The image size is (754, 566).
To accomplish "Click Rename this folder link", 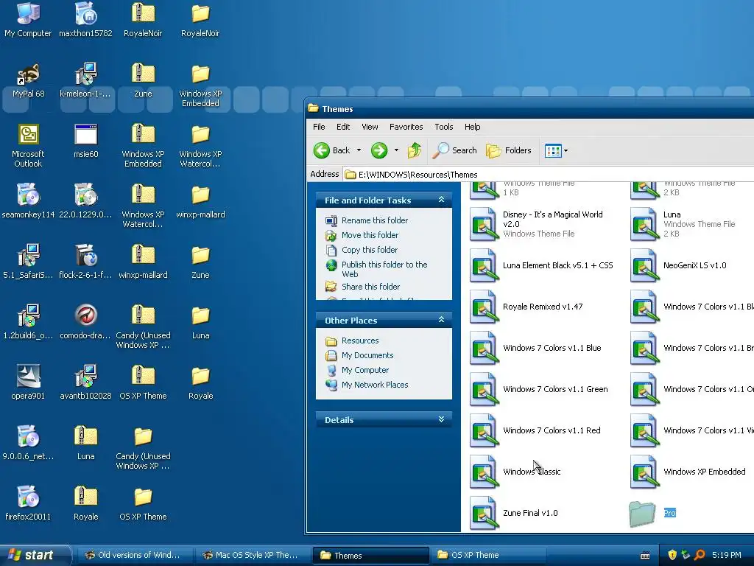I will pos(375,220).
